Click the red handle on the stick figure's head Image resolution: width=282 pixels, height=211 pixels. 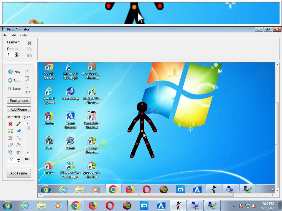(x=142, y=104)
